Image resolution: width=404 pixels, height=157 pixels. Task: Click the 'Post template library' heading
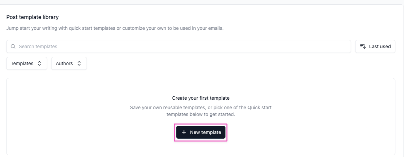tap(32, 17)
